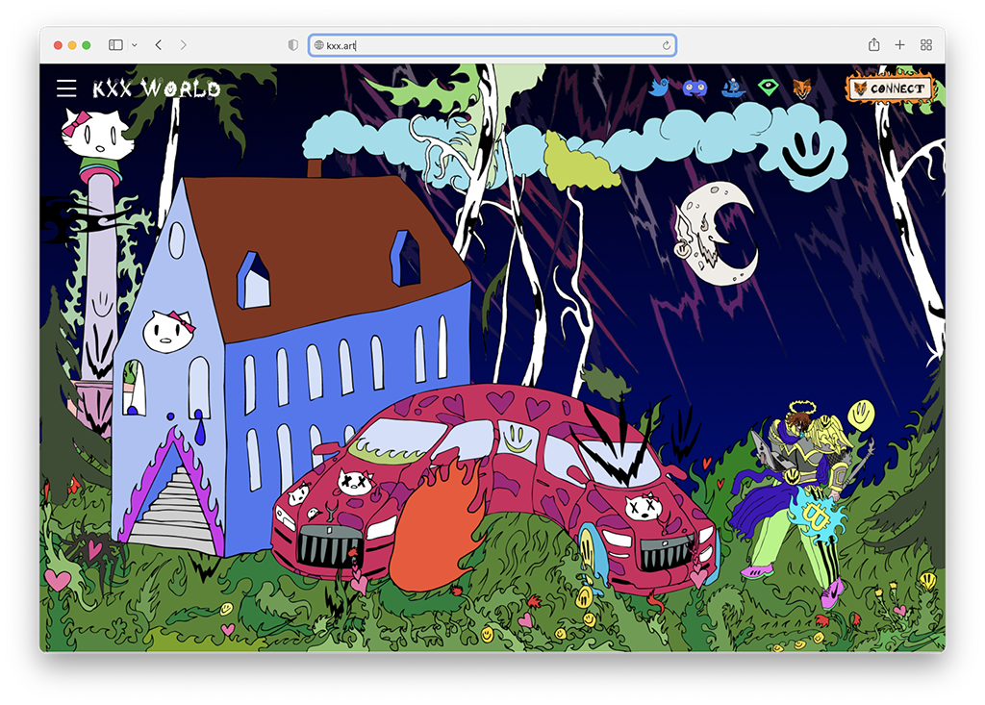Click the kxx.art address bar
Image resolution: width=985 pixels, height=705 pixels.
point(491,45)
